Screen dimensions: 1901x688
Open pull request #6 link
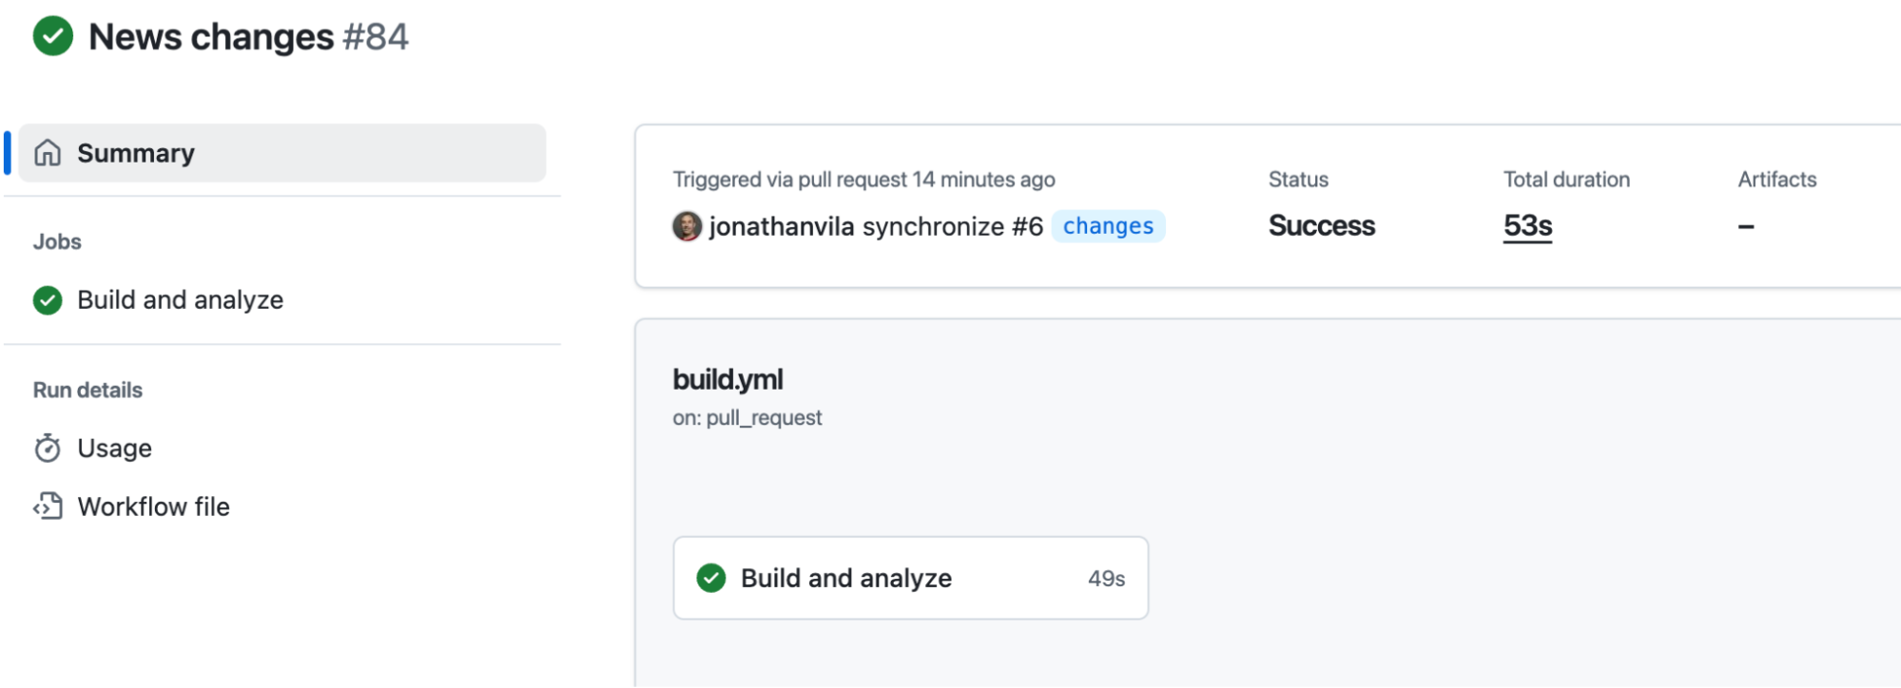point(1027,226)
